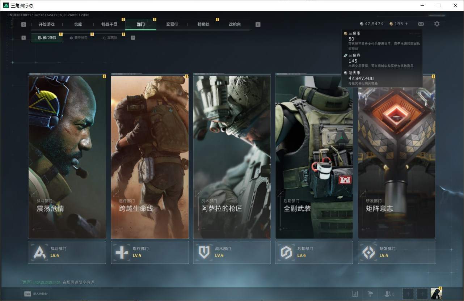Click the A key sub-tab hint icon

pyautogui.click(x=24, y=38)
